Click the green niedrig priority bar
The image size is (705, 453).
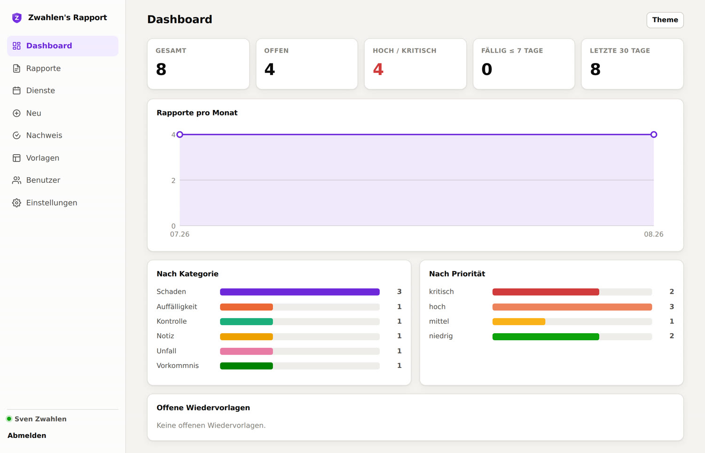(546, 336)
